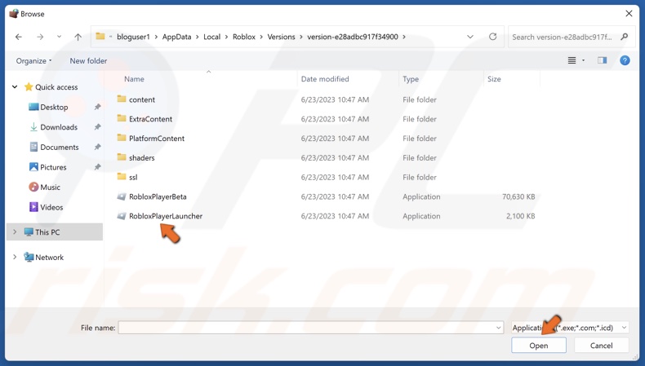The height and width of the screenshot is (366, 645).
Task: Open Desktop in the sidebar
Action: click(x=54, y=108)
